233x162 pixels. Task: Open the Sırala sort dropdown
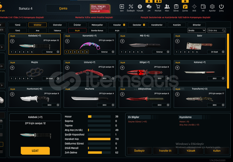197,30
